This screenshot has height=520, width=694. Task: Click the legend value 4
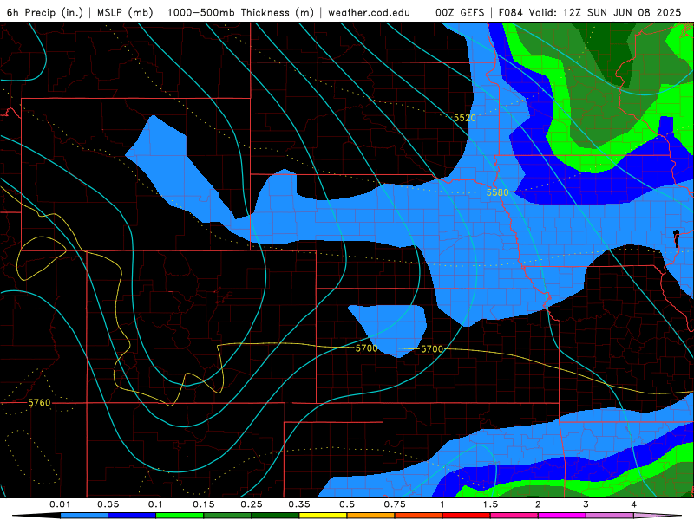pyautogui.click(x=634, y=504)
